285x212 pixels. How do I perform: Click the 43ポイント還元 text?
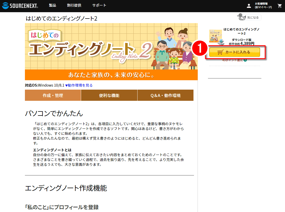pyautogui.click(x=232, y=60)
